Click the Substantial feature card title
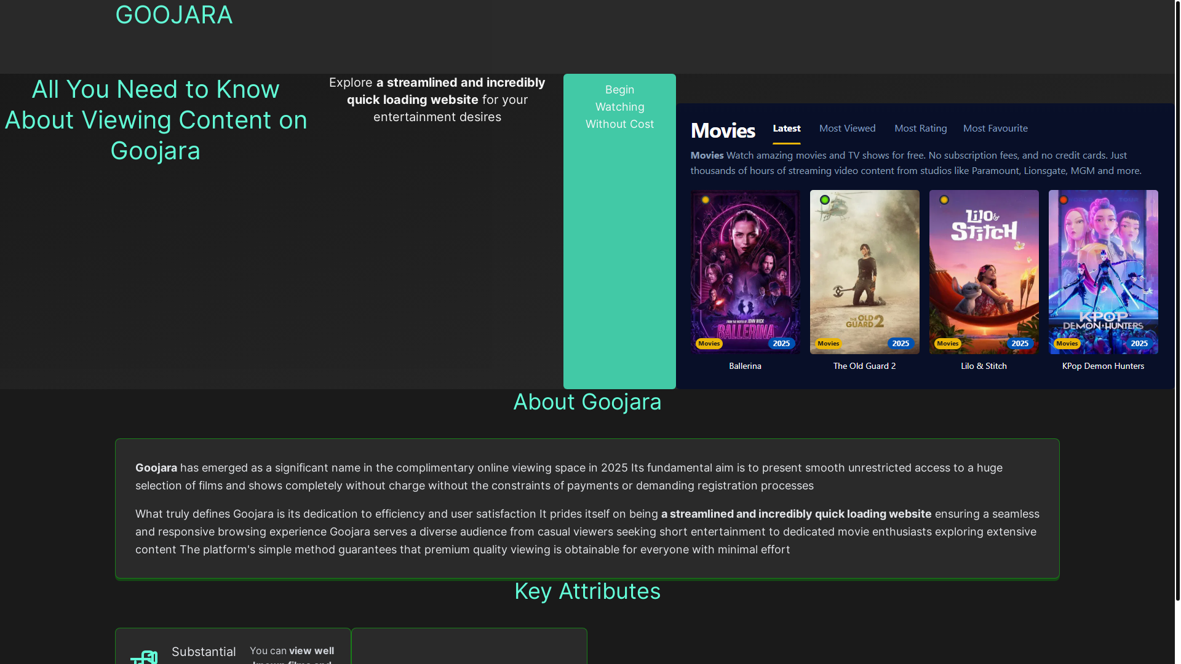The height and width of the screenshot is (664, 1181). (x=204, y=652)
